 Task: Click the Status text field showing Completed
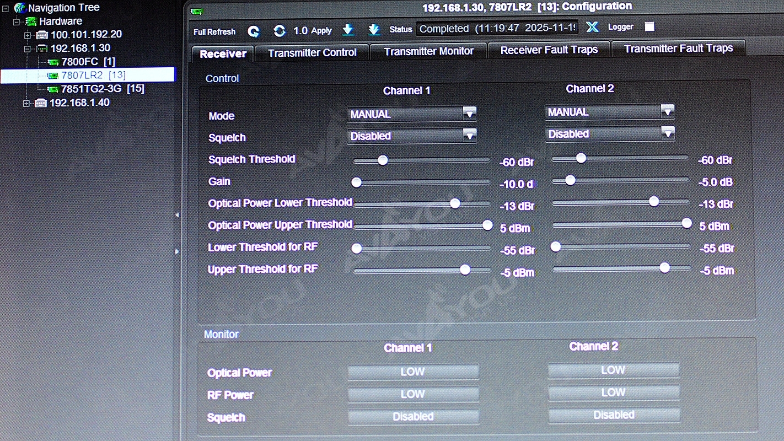(497, 28)
